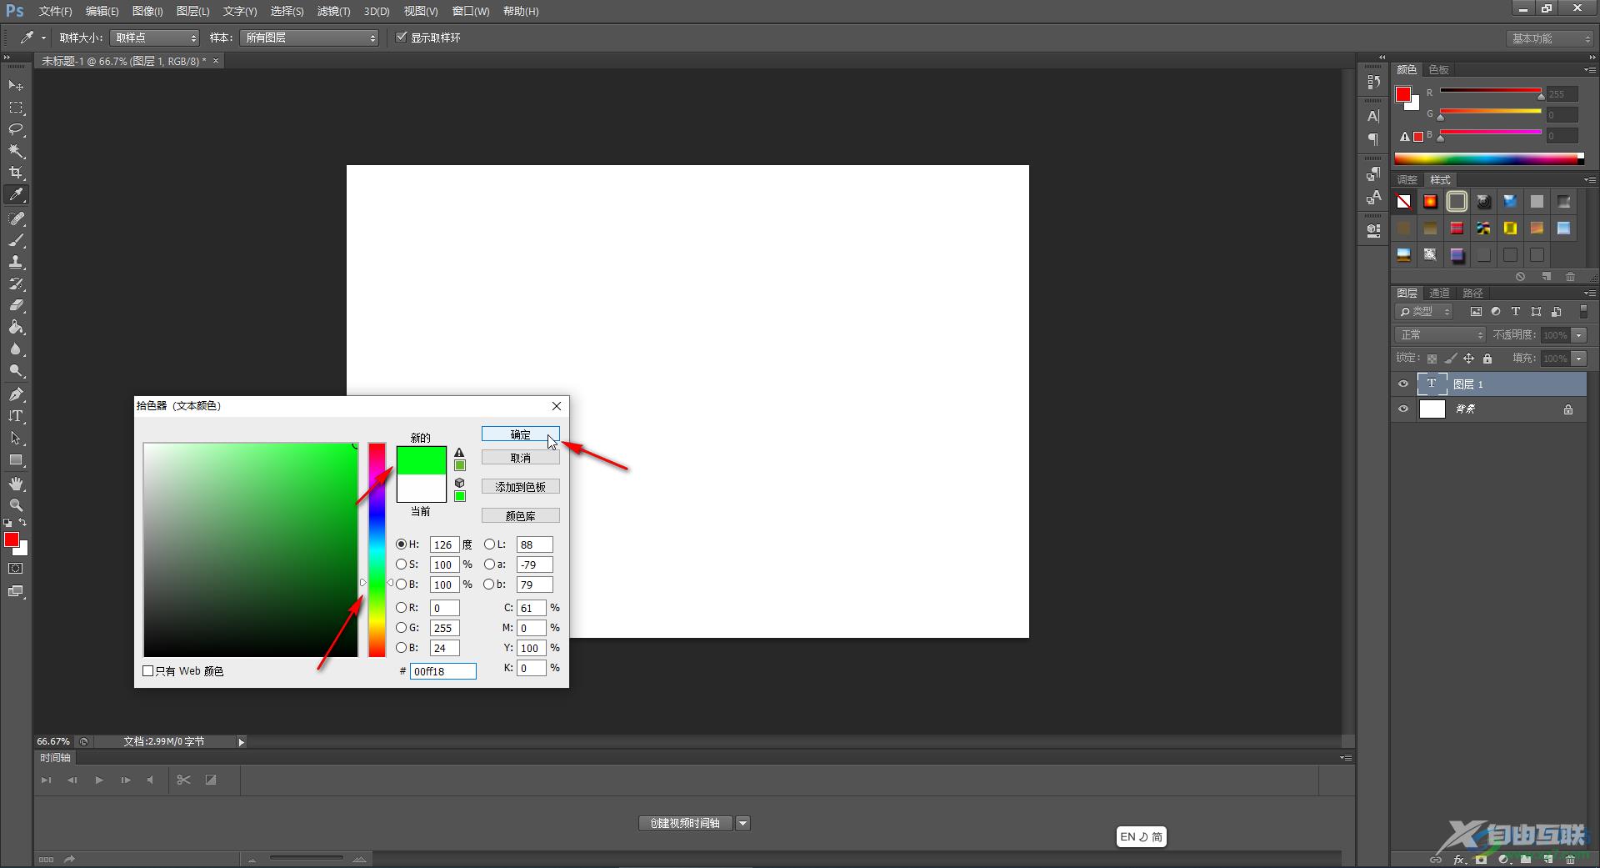The height and width of the screenshot is (868, 1600).
Task: Select the Horizontal Type tool
Action: point(16,416)
